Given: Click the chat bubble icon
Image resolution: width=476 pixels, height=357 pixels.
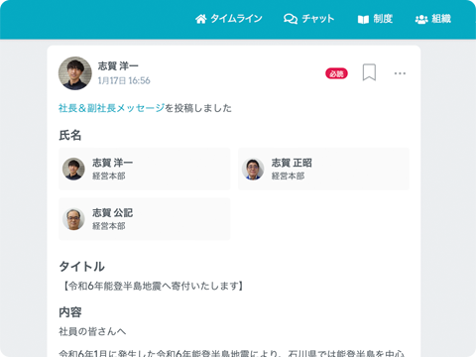Looking at the screenshot, I should [x=291, y=19].
